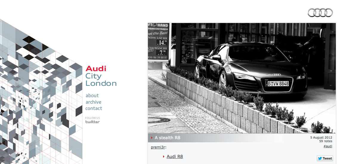Follow the premi3r source link

158,147
